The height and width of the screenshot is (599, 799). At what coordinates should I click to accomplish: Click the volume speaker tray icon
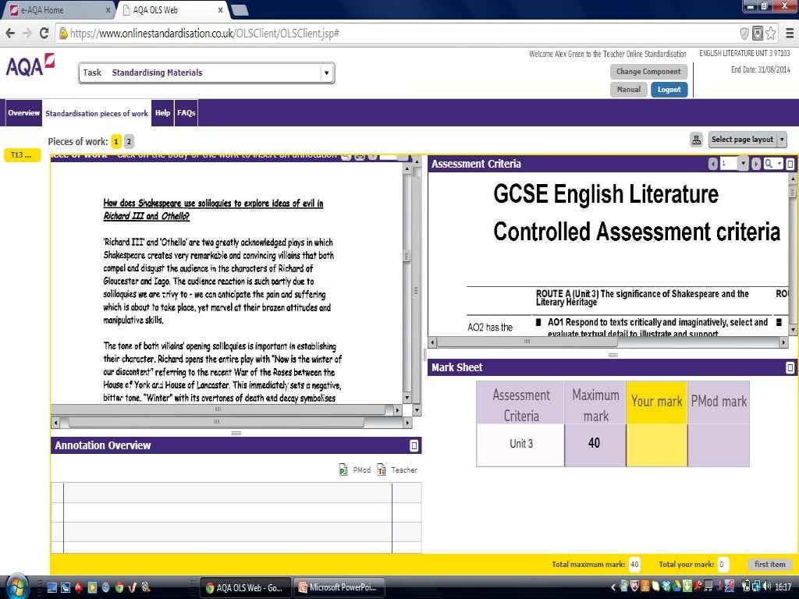[768, 587]
